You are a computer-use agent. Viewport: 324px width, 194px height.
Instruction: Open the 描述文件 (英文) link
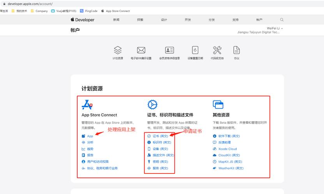164,155
